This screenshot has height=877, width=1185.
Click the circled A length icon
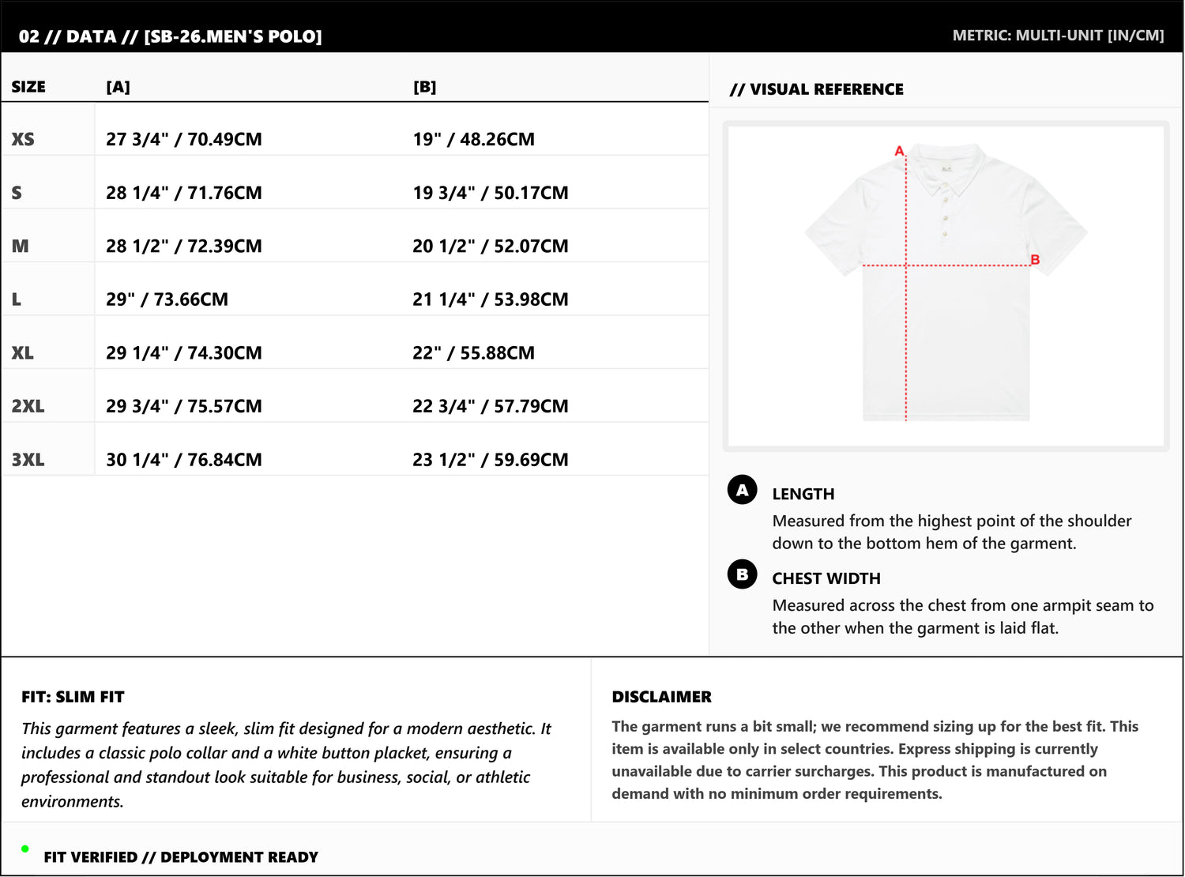pyautogui.click(x=742, y=491)
